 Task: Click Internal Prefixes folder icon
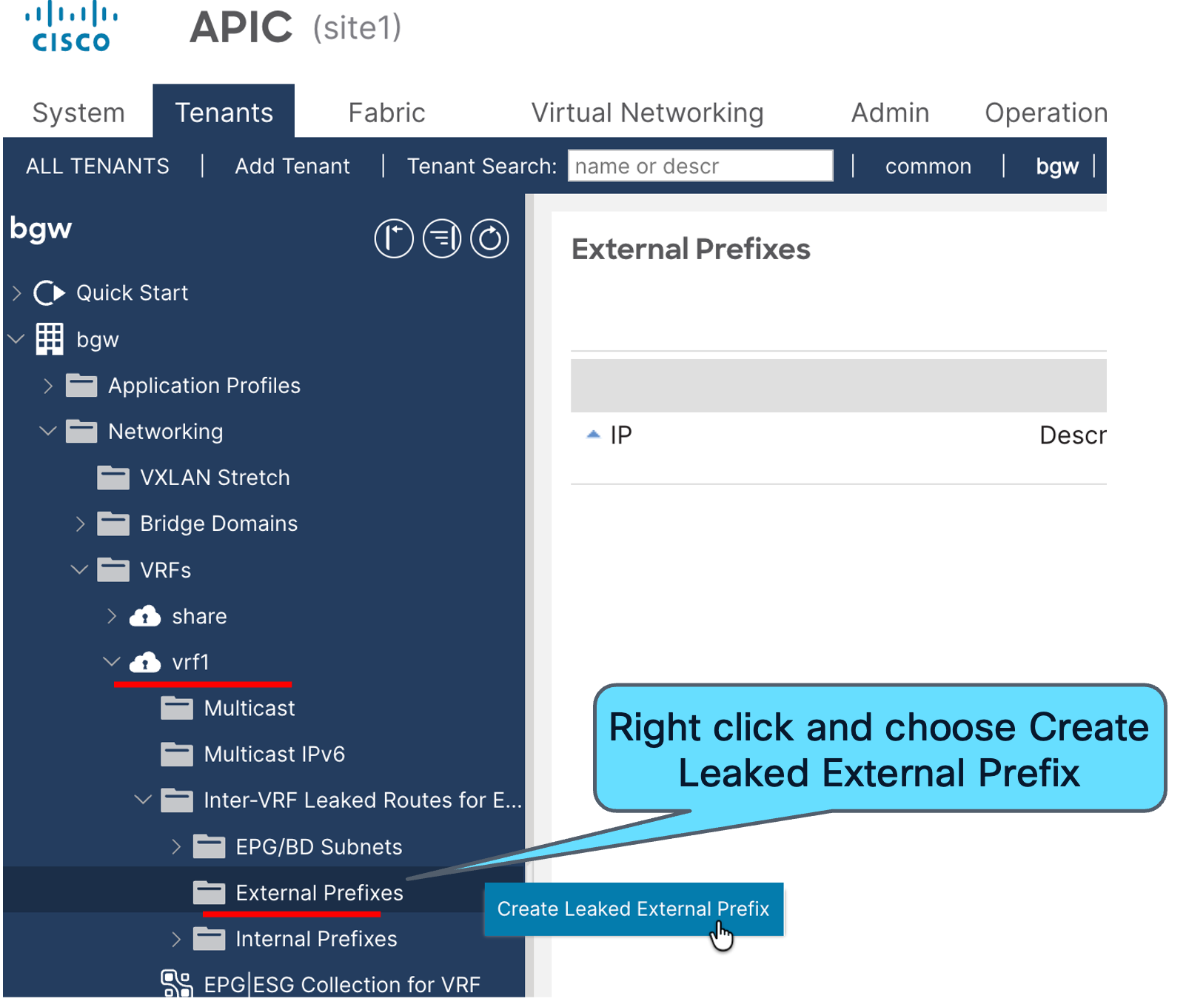click(209, 938)
